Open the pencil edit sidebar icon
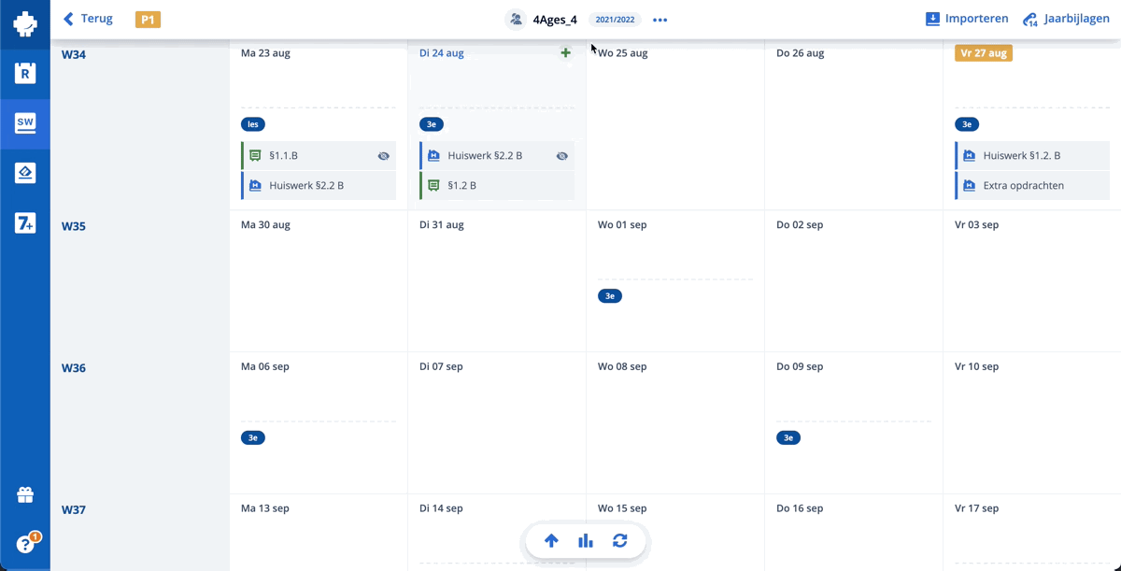1121x571 pixels. [x=25, y=173]
